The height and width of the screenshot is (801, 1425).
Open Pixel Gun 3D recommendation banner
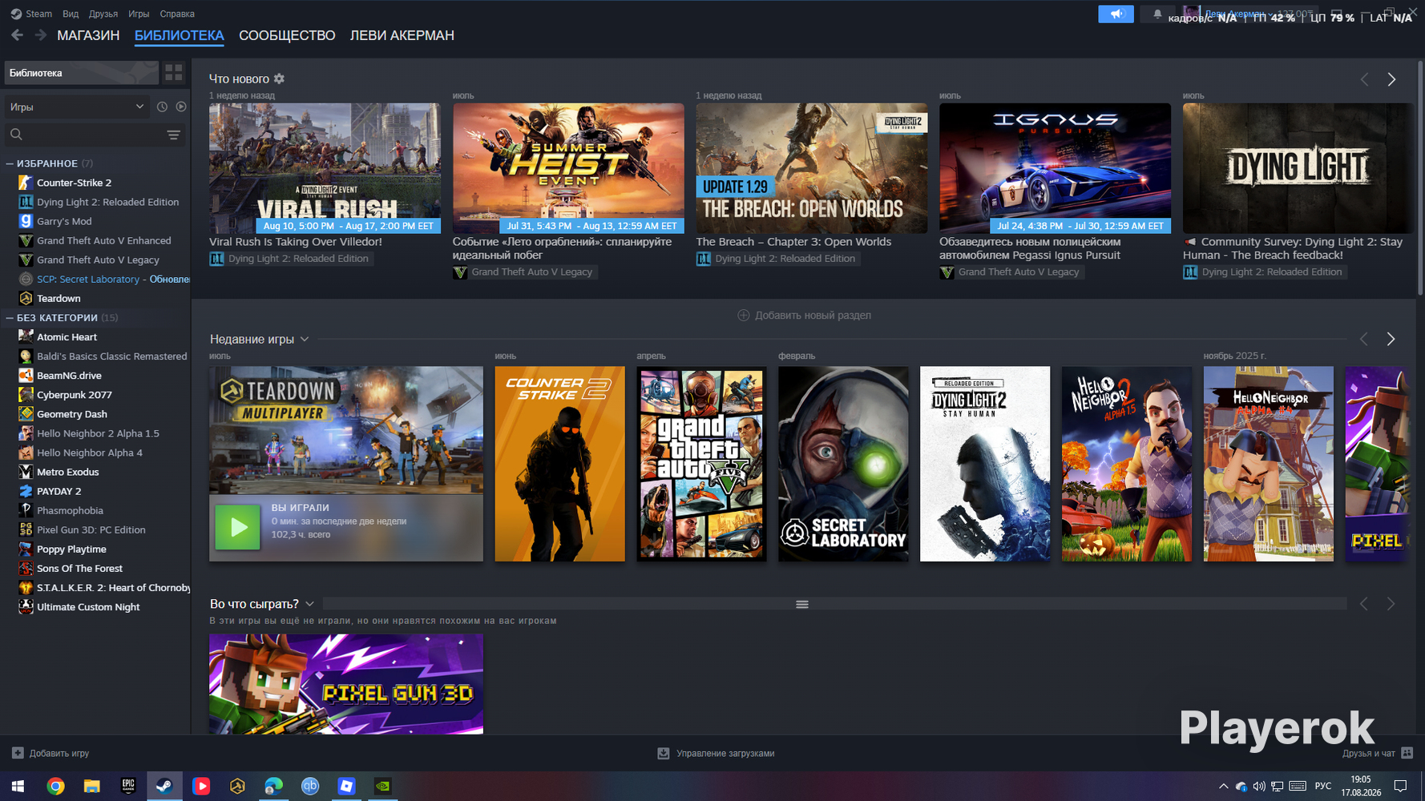coord(346,684)
